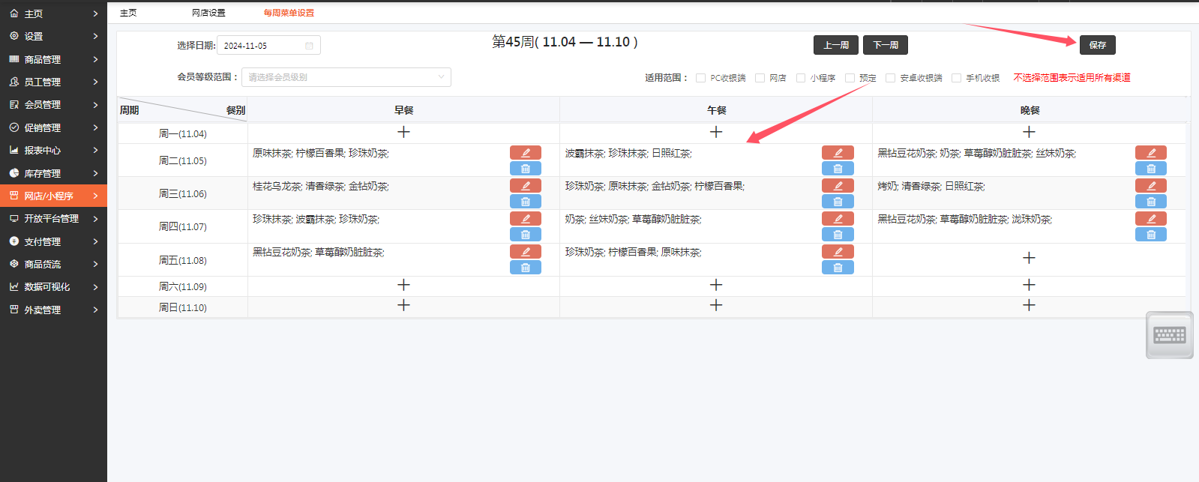Viewport: 1199px width, 482px height.
Task: Add Monday breakfast with plus icon
Action: (403, 132)
